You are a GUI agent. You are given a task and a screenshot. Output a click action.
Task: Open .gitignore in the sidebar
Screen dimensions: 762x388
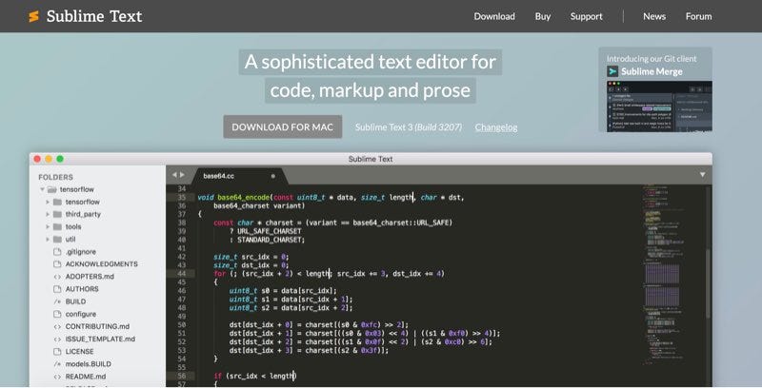(x=81, y=252)
